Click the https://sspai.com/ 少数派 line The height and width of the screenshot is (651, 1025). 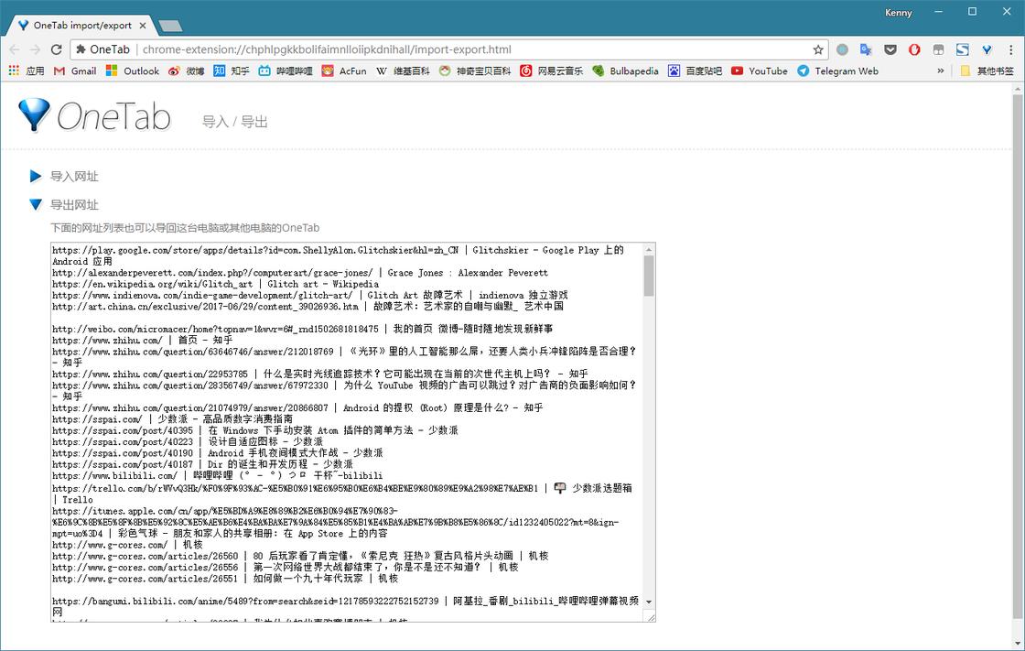[173, 418]
